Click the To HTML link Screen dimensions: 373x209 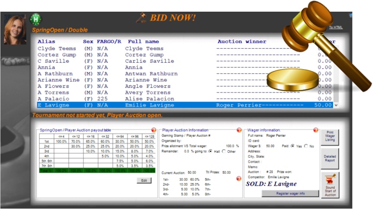click(335, 28)
